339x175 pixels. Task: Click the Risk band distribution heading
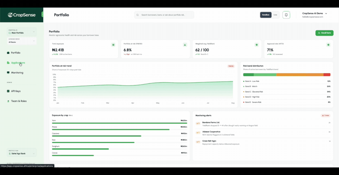point(253,66)
